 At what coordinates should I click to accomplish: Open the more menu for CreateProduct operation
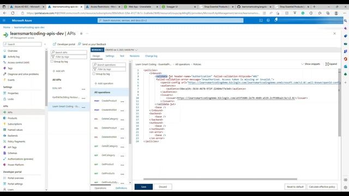click(x=122, y=102)
